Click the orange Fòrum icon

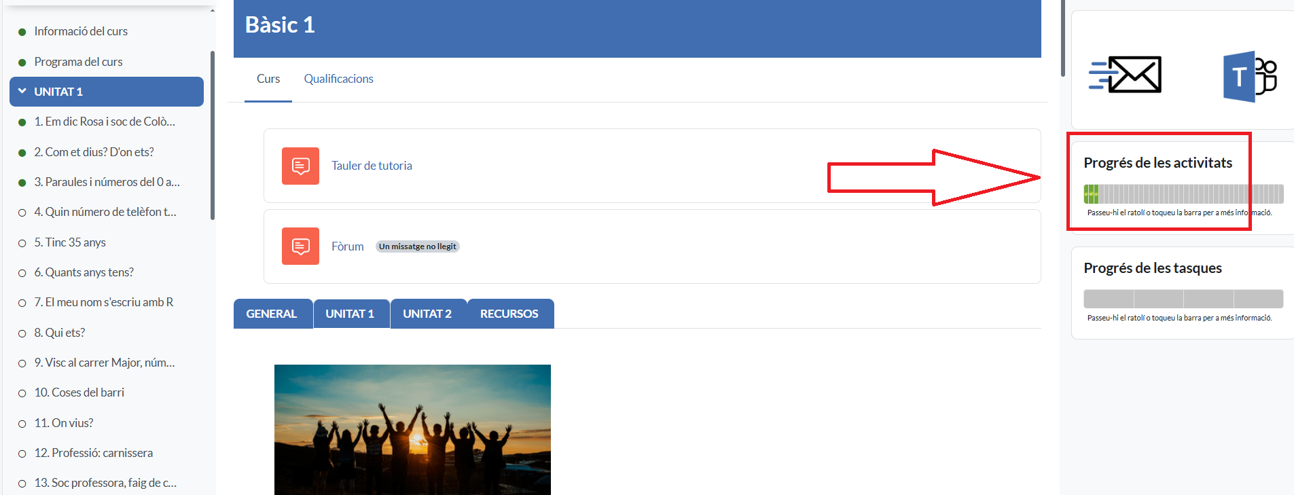pos(300,246)
